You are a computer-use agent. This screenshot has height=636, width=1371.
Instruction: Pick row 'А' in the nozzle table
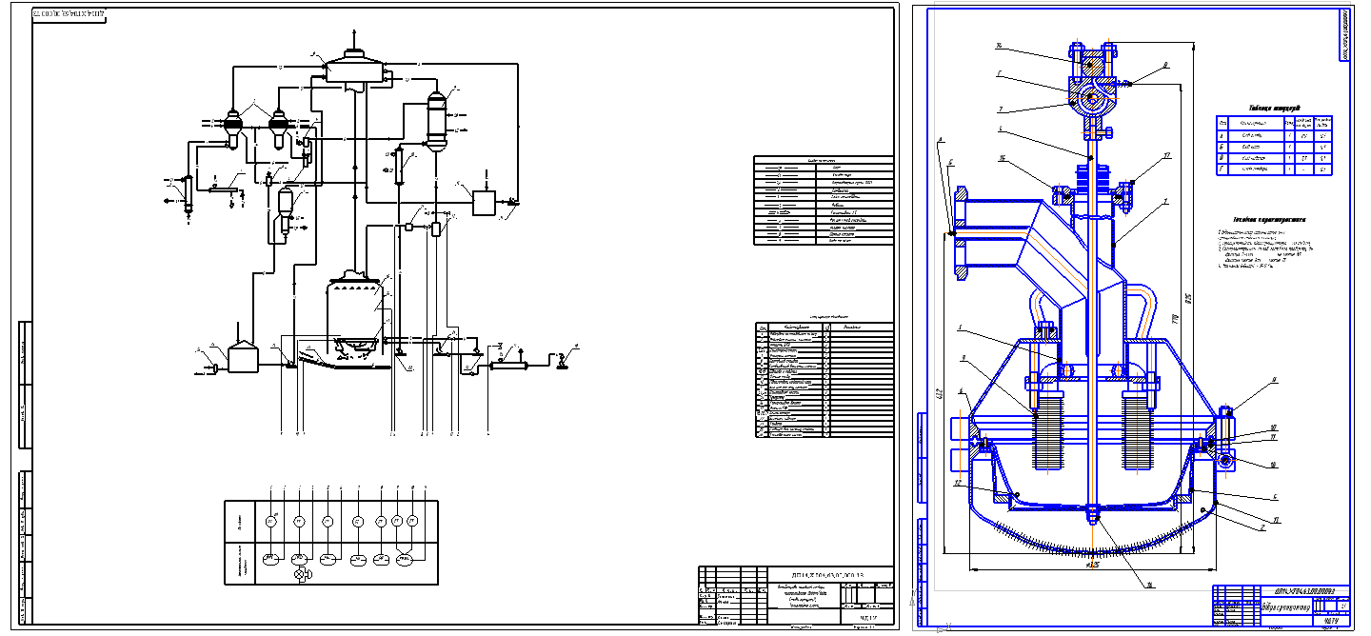[1274, 136]
